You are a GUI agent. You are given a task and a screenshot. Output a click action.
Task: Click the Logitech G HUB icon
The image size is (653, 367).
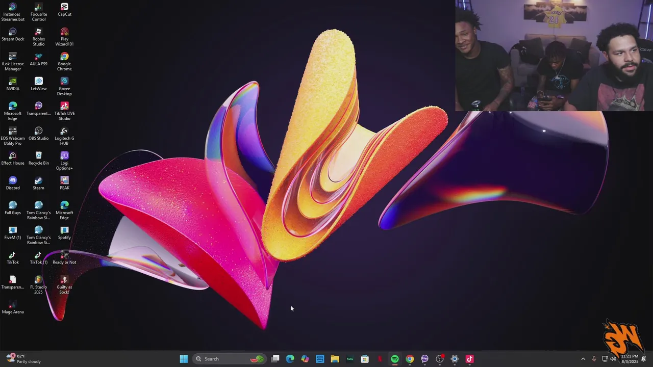[x=64, y=137]
